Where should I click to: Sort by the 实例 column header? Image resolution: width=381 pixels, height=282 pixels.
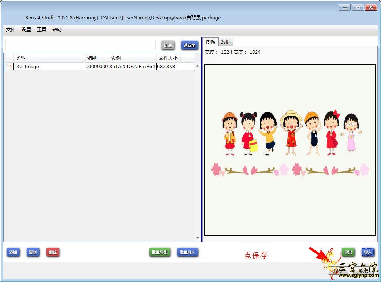[x=132, y=58]
